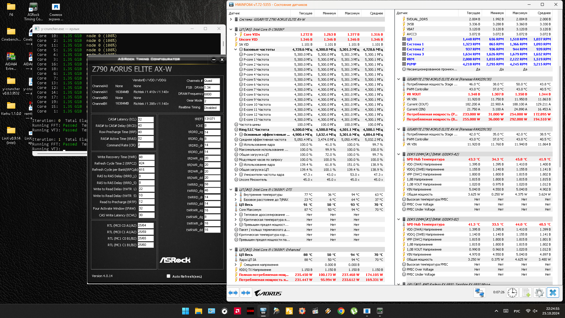Collapse the Intel Core i5-13600KF CPU section

tap(231, 29)
